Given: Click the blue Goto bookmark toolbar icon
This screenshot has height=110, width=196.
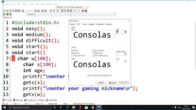Looking at the screenshot, I should click(x=10, y=14).
